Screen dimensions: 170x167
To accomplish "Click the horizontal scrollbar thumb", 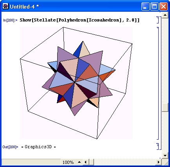I will pos(92,162).
